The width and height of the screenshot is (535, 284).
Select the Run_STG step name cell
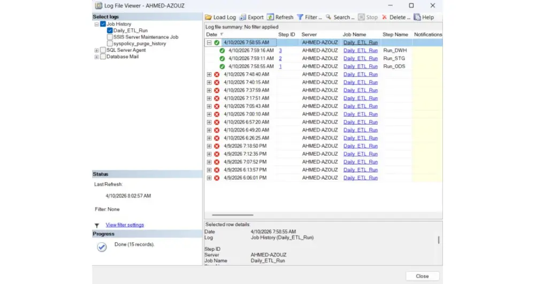pos(394,58)
